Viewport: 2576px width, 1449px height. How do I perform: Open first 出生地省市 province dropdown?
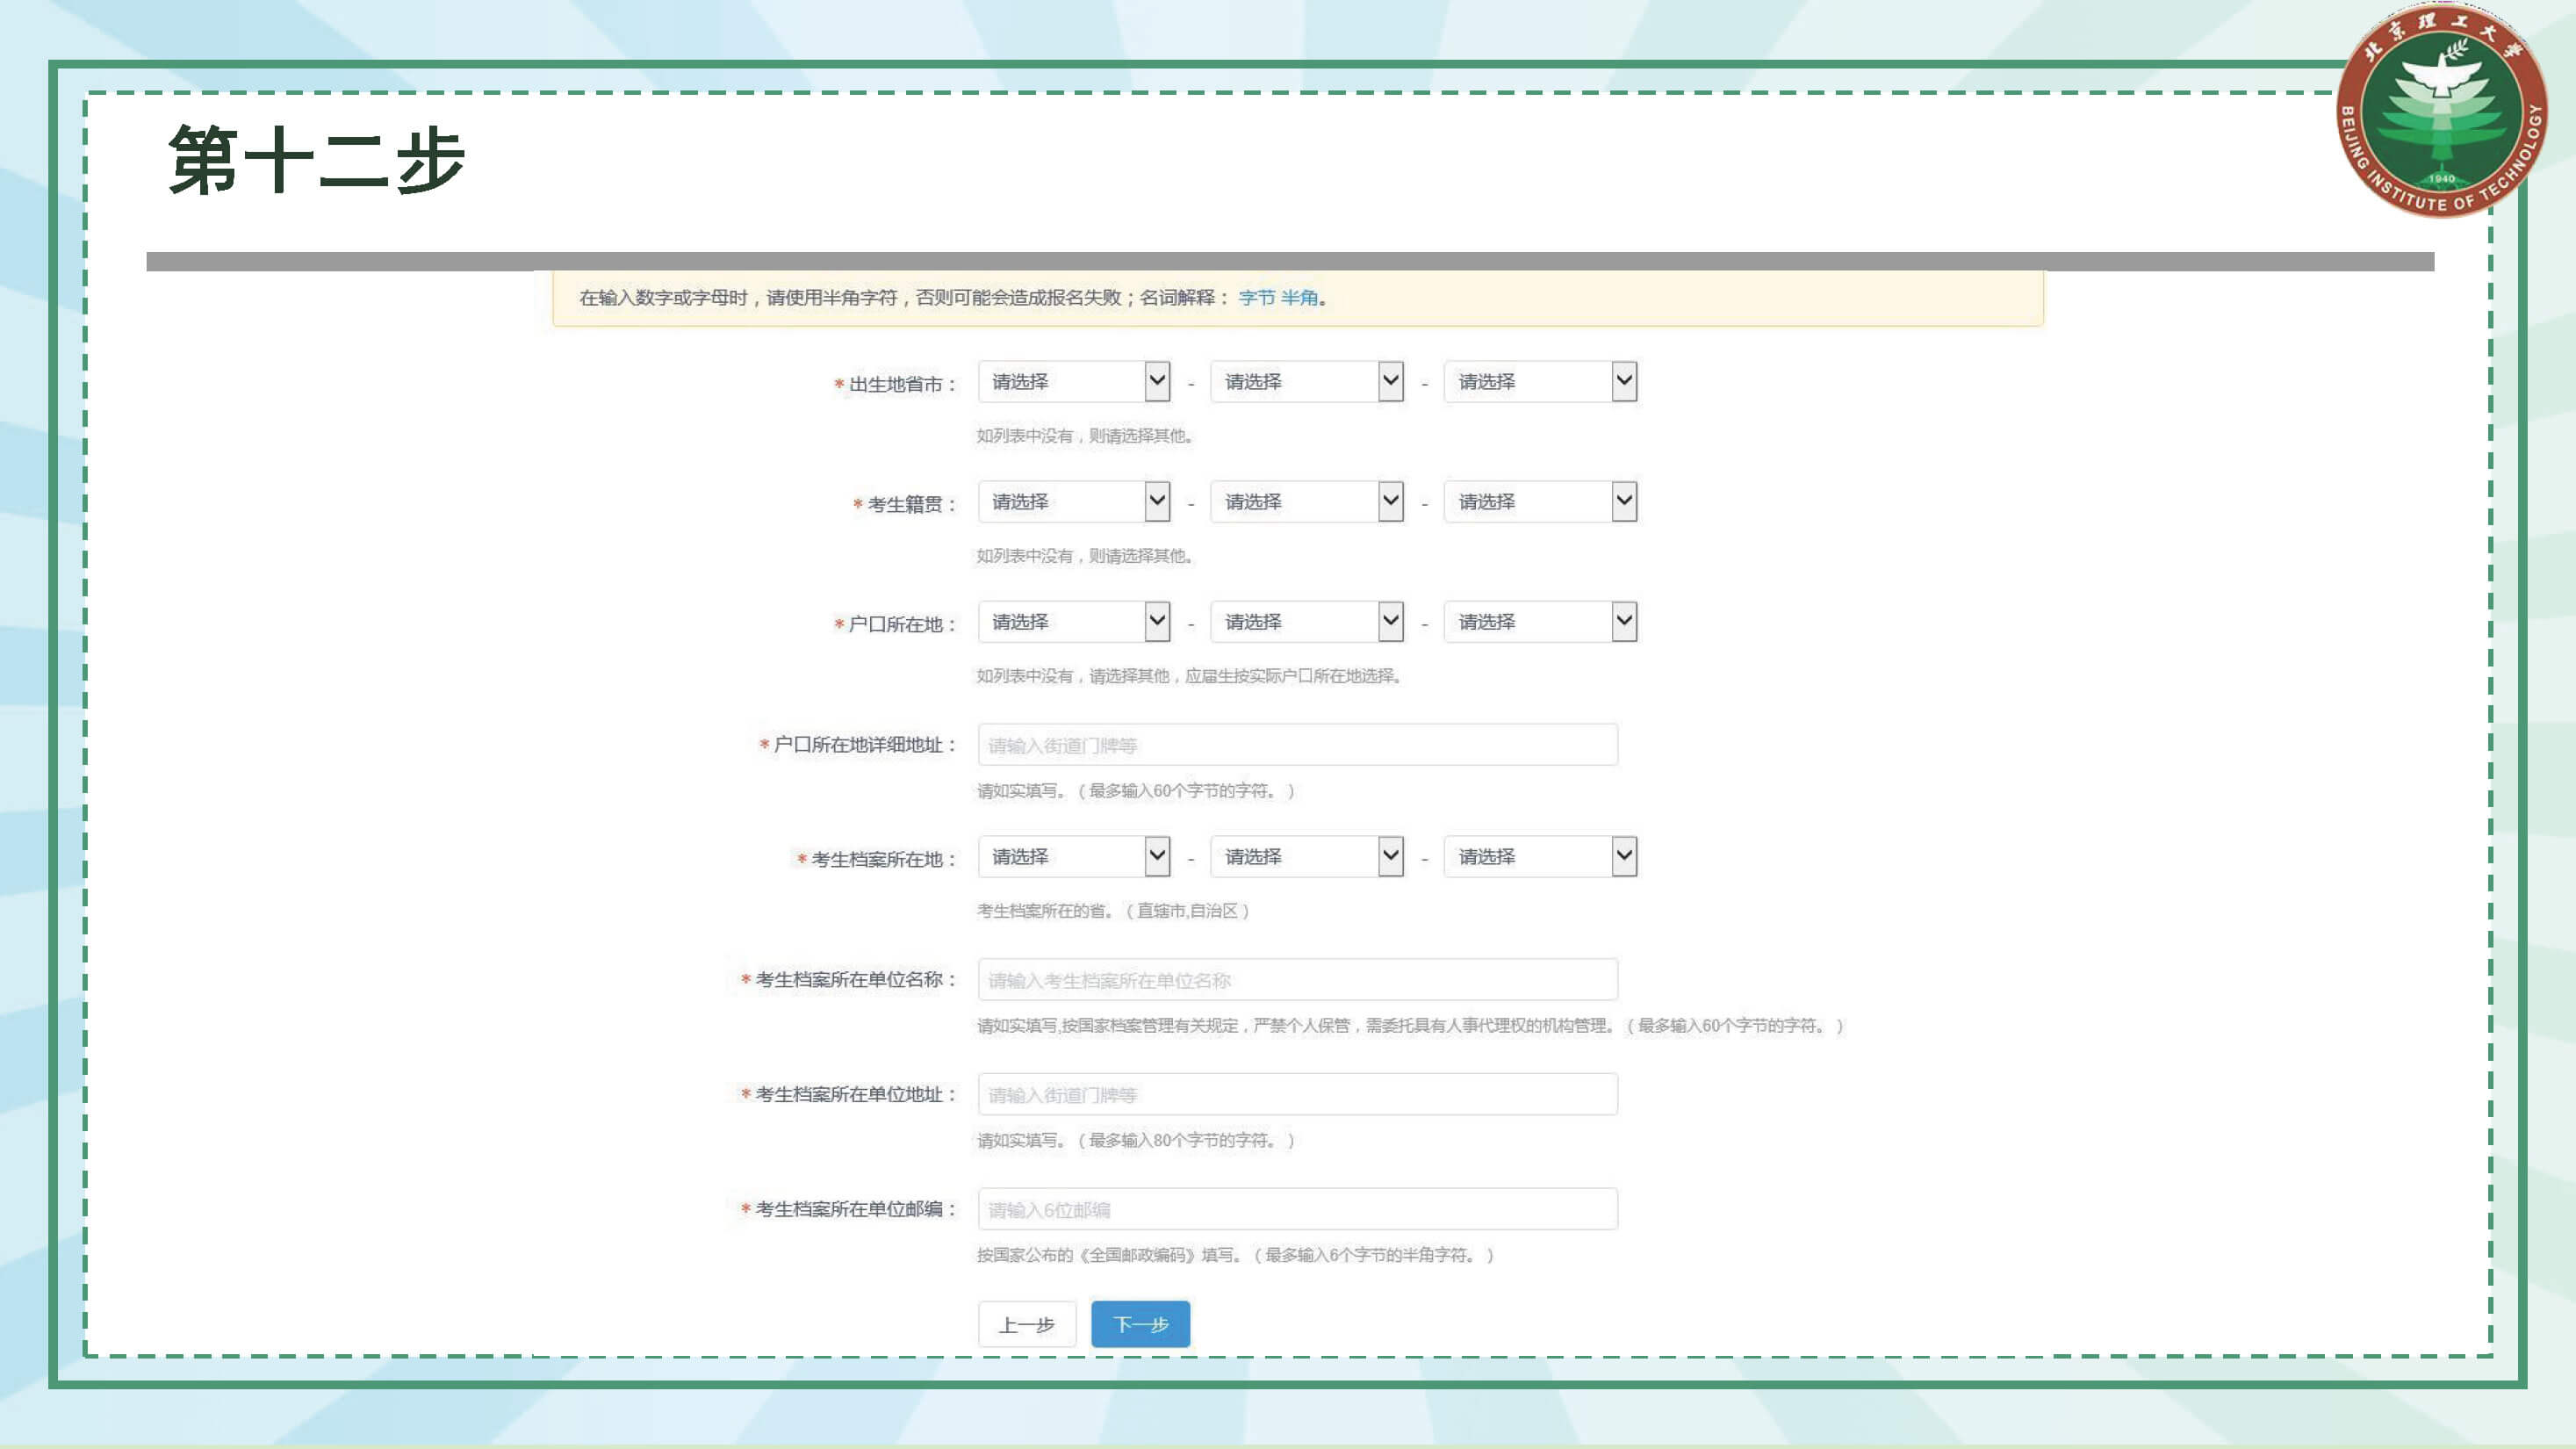click(1073, 382)
